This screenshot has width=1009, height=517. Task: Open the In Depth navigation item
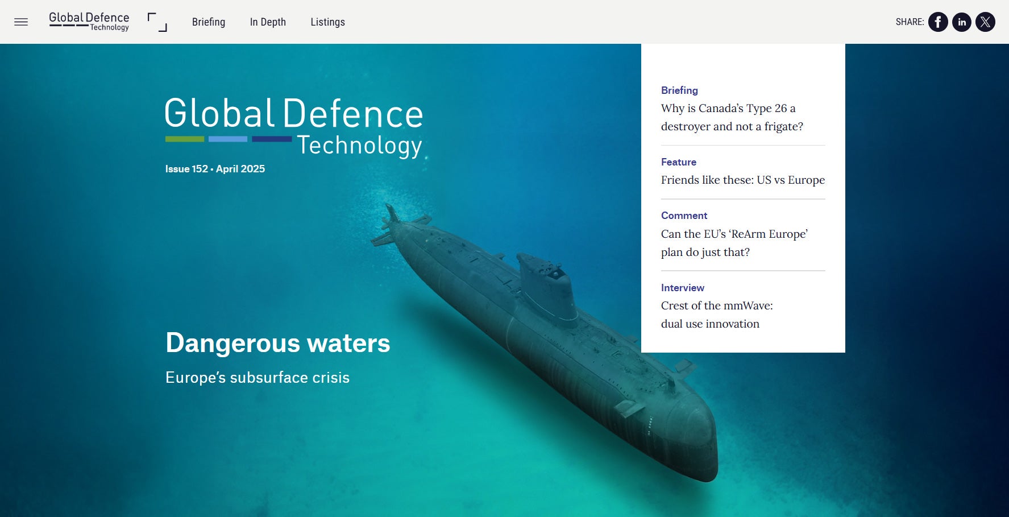tap(268, 22)
